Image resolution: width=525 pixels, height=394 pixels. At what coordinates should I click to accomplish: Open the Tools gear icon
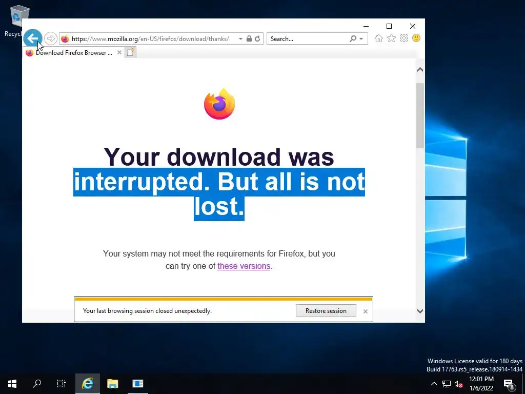404,38
